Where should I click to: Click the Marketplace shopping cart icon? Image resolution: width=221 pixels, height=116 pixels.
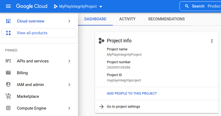tap(8, 96)
